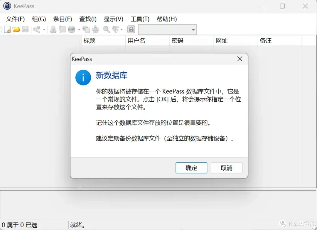Screen dimensions: 317x230
Task: Click the 备注 column header
Action: (x=280, y=41)
